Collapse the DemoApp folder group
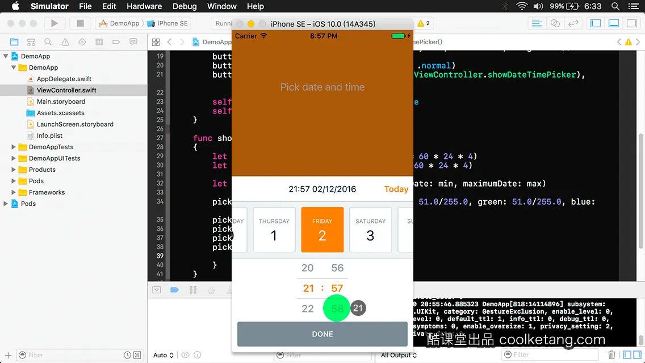Screen dimensions: 645x363 (x=14, y=67)
